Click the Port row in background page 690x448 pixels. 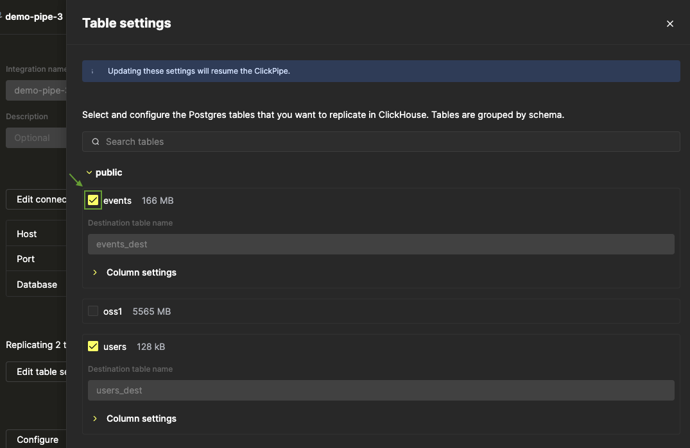36,259
